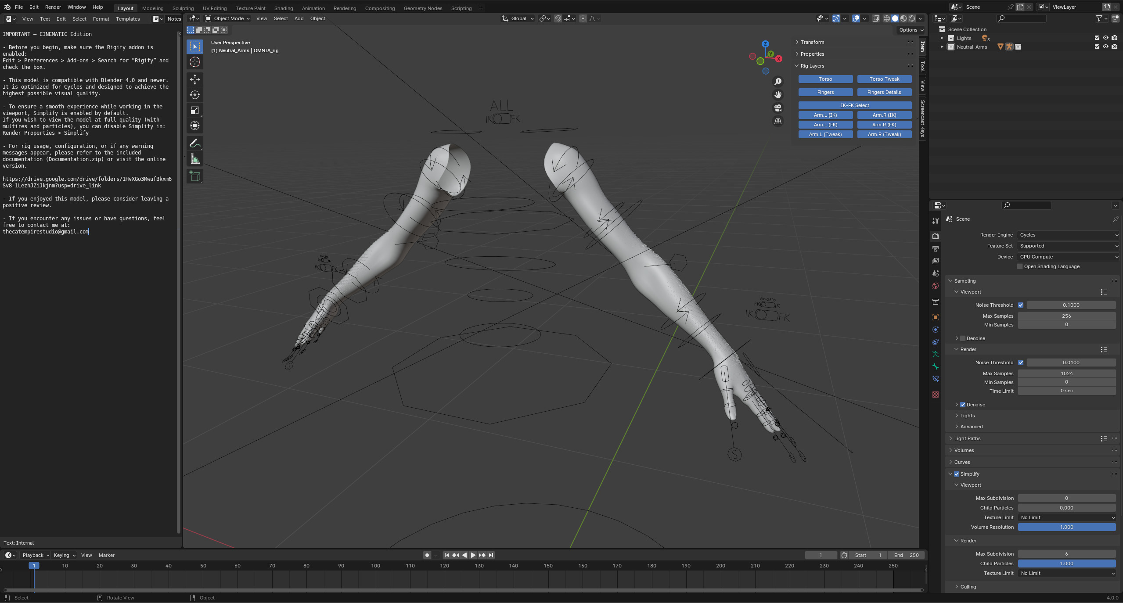Click Viewport Max Samples value field
This screenshot has width=1123, height=603.
[x=1067, y=316]
